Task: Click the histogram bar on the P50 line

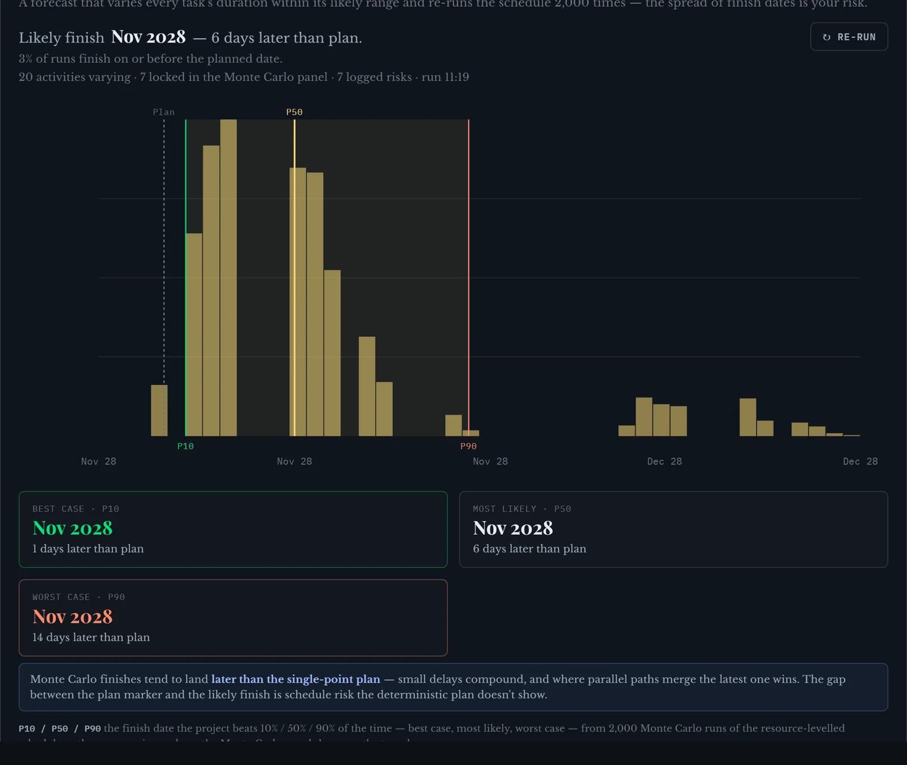Action: click(x=298, y=302)
